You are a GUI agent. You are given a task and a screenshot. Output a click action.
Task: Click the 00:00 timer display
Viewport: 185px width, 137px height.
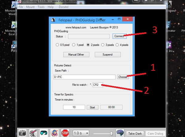[111, 107]
